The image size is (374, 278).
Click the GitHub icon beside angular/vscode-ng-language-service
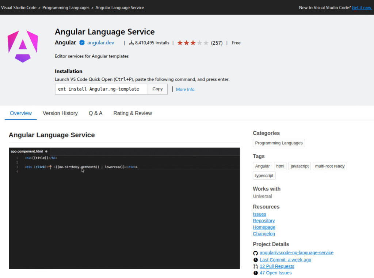(255, 253)
